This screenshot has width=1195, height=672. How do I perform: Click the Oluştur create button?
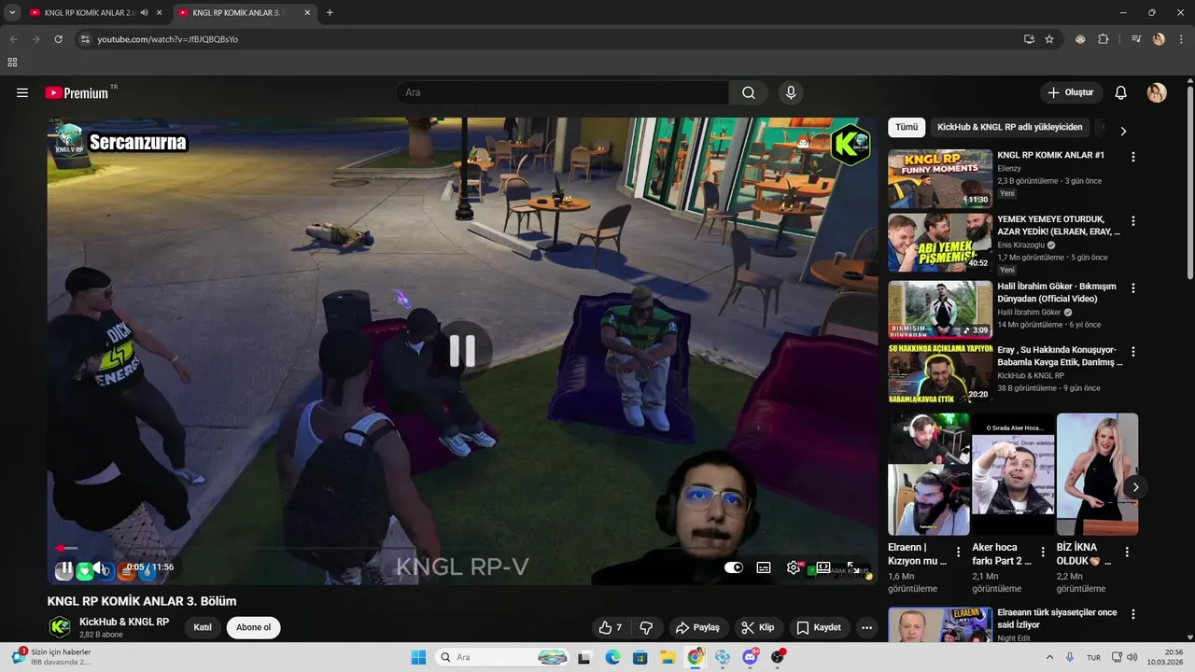pyautogui.click(x=1071, y=92)
